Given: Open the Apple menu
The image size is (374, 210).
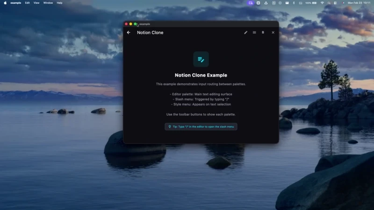Looking at the screenshot, I should coord(5,3).
